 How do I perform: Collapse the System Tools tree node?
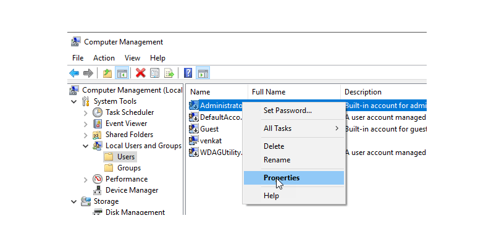tap(74, 101)
